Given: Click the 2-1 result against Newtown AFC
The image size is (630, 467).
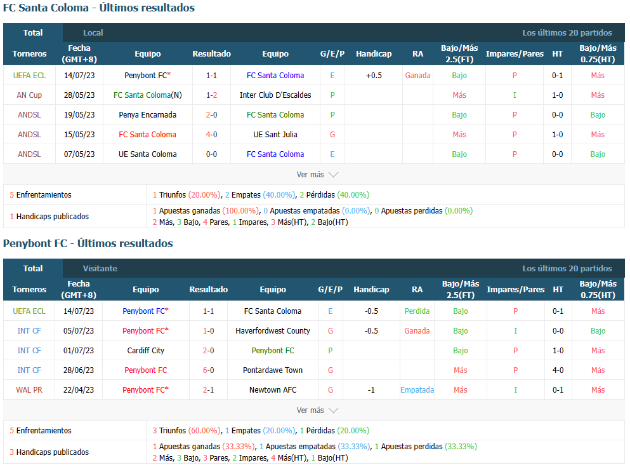Looking at the screenshot, I should (x=208, y=389).
